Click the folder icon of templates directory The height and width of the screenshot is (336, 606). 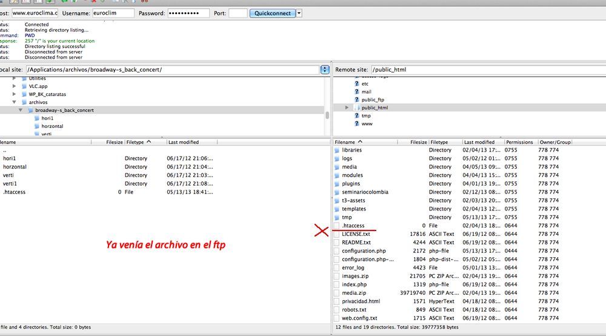pyautogui.click(x=336, y=209)
